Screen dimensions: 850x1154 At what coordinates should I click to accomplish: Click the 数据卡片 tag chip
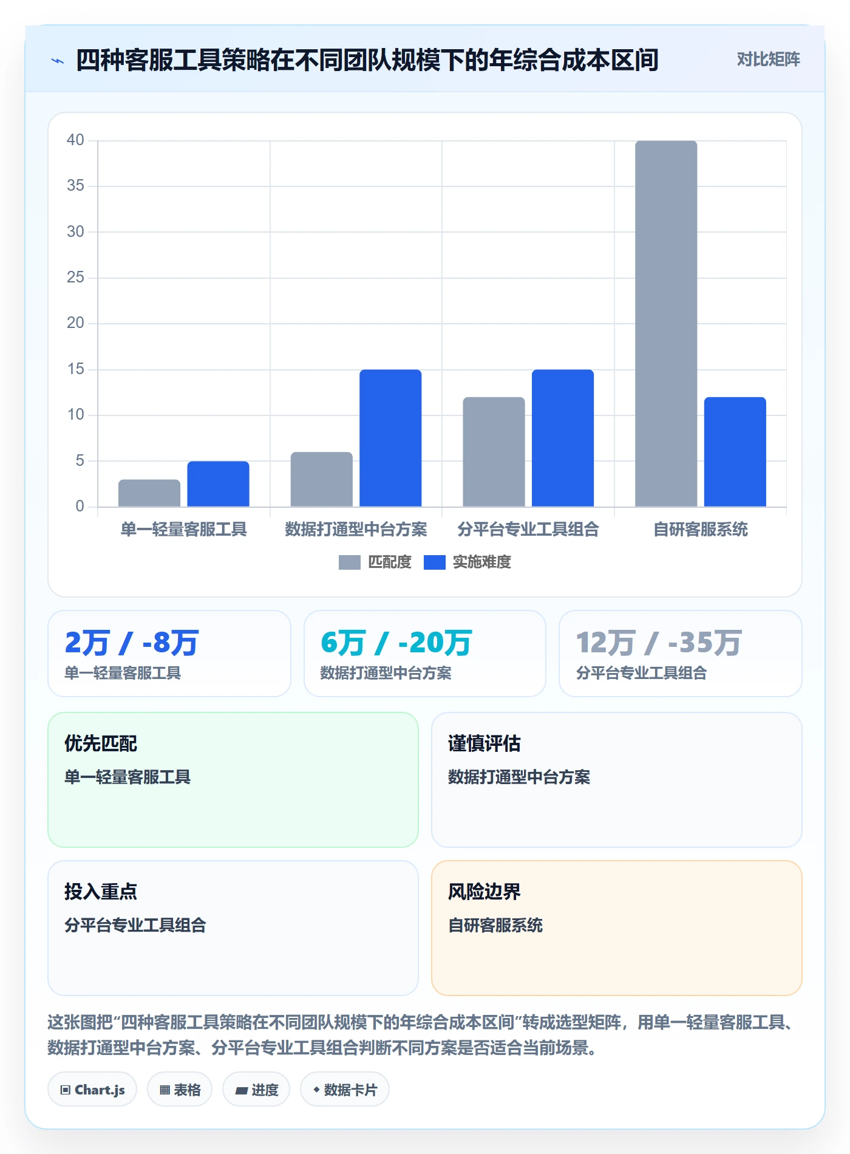[345, 1090]
